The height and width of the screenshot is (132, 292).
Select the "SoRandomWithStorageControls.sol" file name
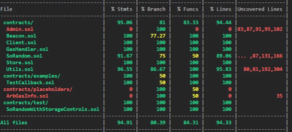[x=53, y=109]
